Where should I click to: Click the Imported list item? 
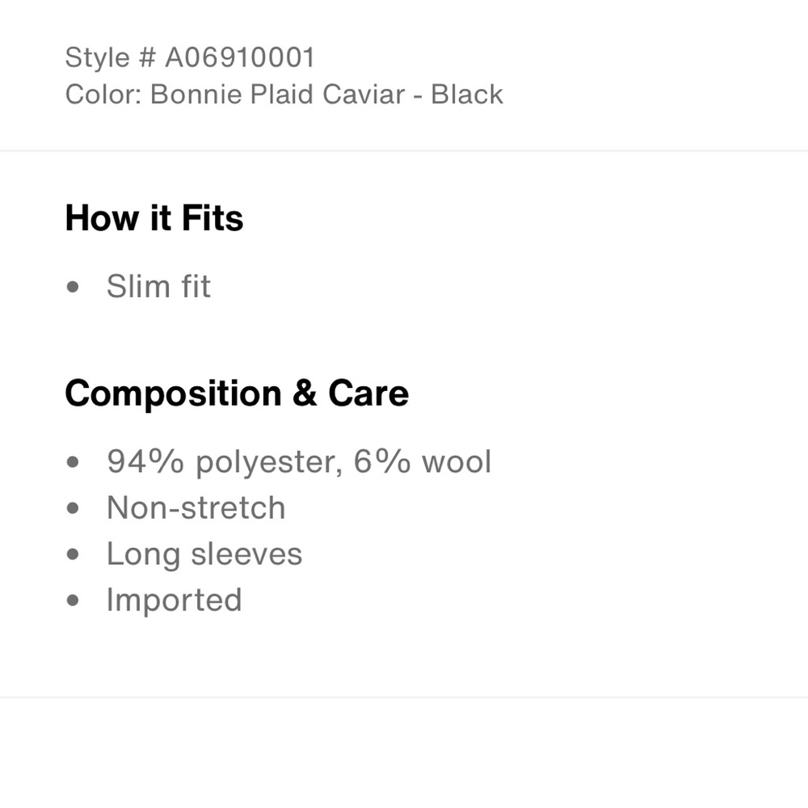(x=175, y=600)
